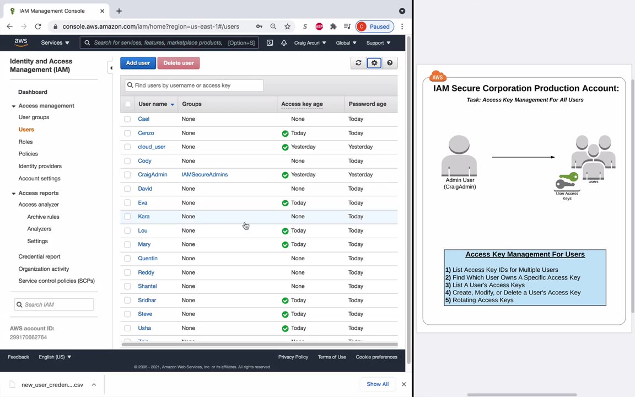Toggle the select-all users checkbox
The height and width of the screenshot is (397, 635).
pos(128,104)
